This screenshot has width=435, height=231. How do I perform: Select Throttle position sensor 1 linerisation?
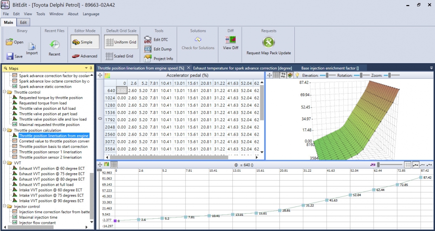(x=50, y=152)
